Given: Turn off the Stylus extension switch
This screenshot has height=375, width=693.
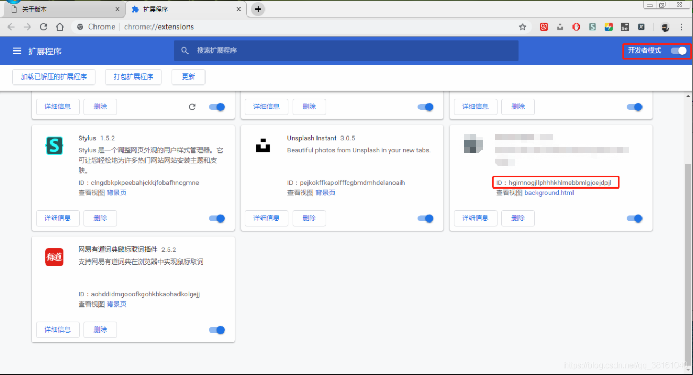Looking at the screenshot, I should pos(217,218).
